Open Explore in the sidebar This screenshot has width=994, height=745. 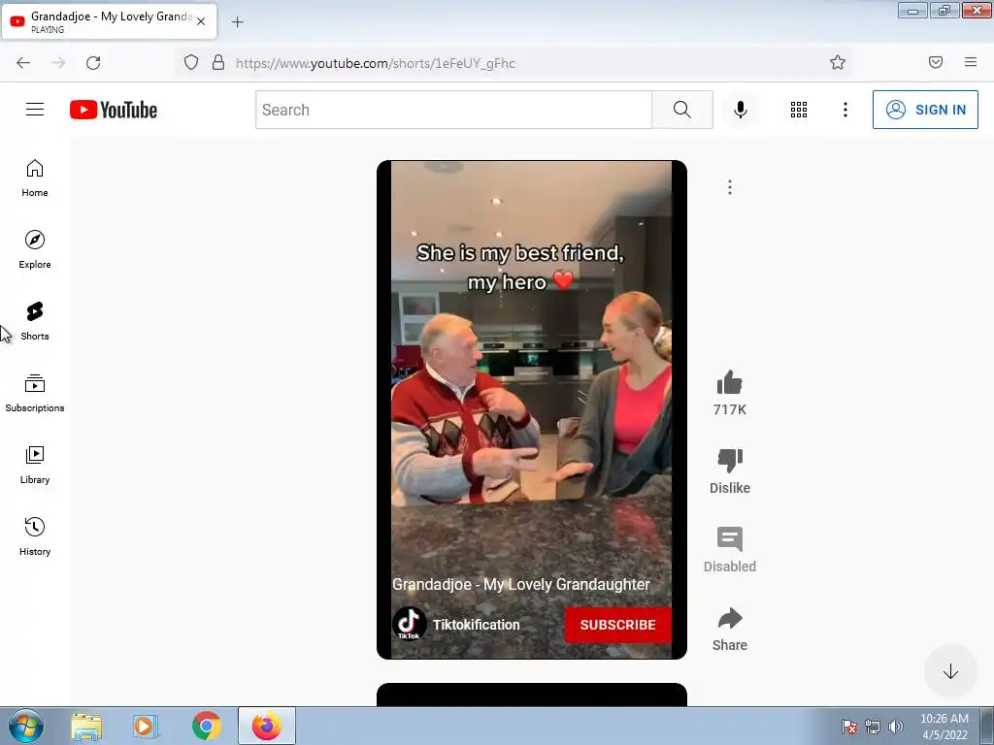coord(35,250)
